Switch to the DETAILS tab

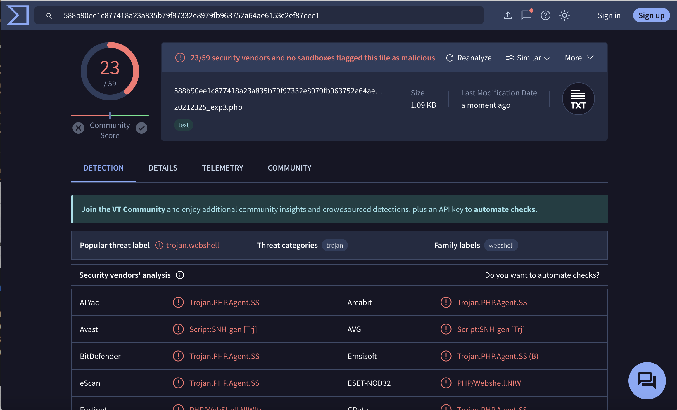(x=163, y=168)
